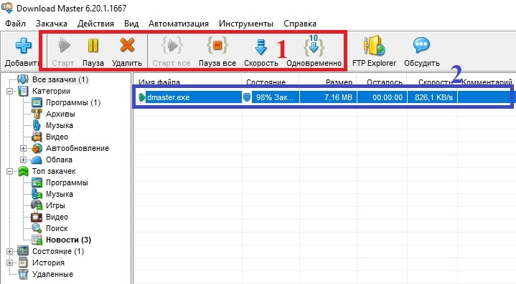
Task: Open the Закачка menu
Action: (52, 24)
